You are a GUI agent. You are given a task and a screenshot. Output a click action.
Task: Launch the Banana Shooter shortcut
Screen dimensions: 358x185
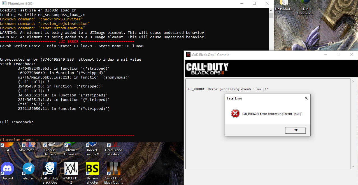coord(92,173)
